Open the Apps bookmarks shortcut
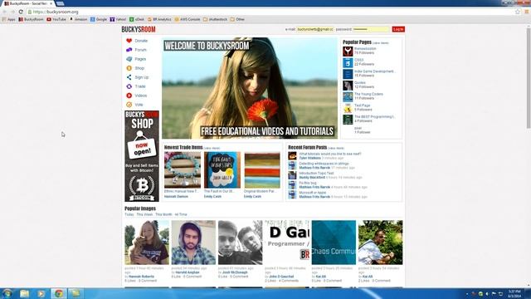The image size is (531, 299). coord(9,19)
